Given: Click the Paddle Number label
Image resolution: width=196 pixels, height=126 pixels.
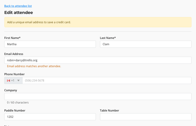Looking at the screenshot, I should 15,110.
